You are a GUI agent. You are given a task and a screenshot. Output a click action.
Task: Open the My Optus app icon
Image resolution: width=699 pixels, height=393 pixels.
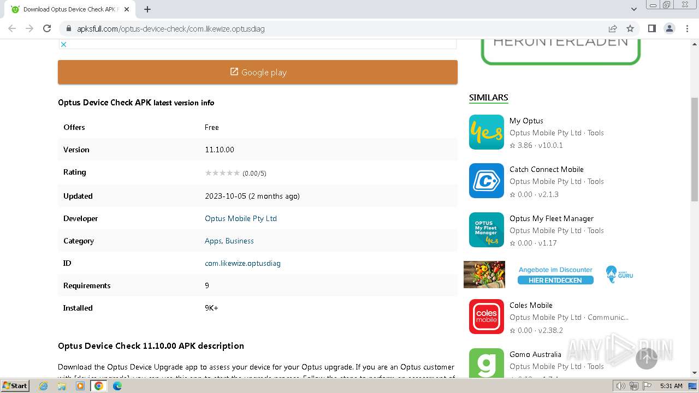[486, 132]
